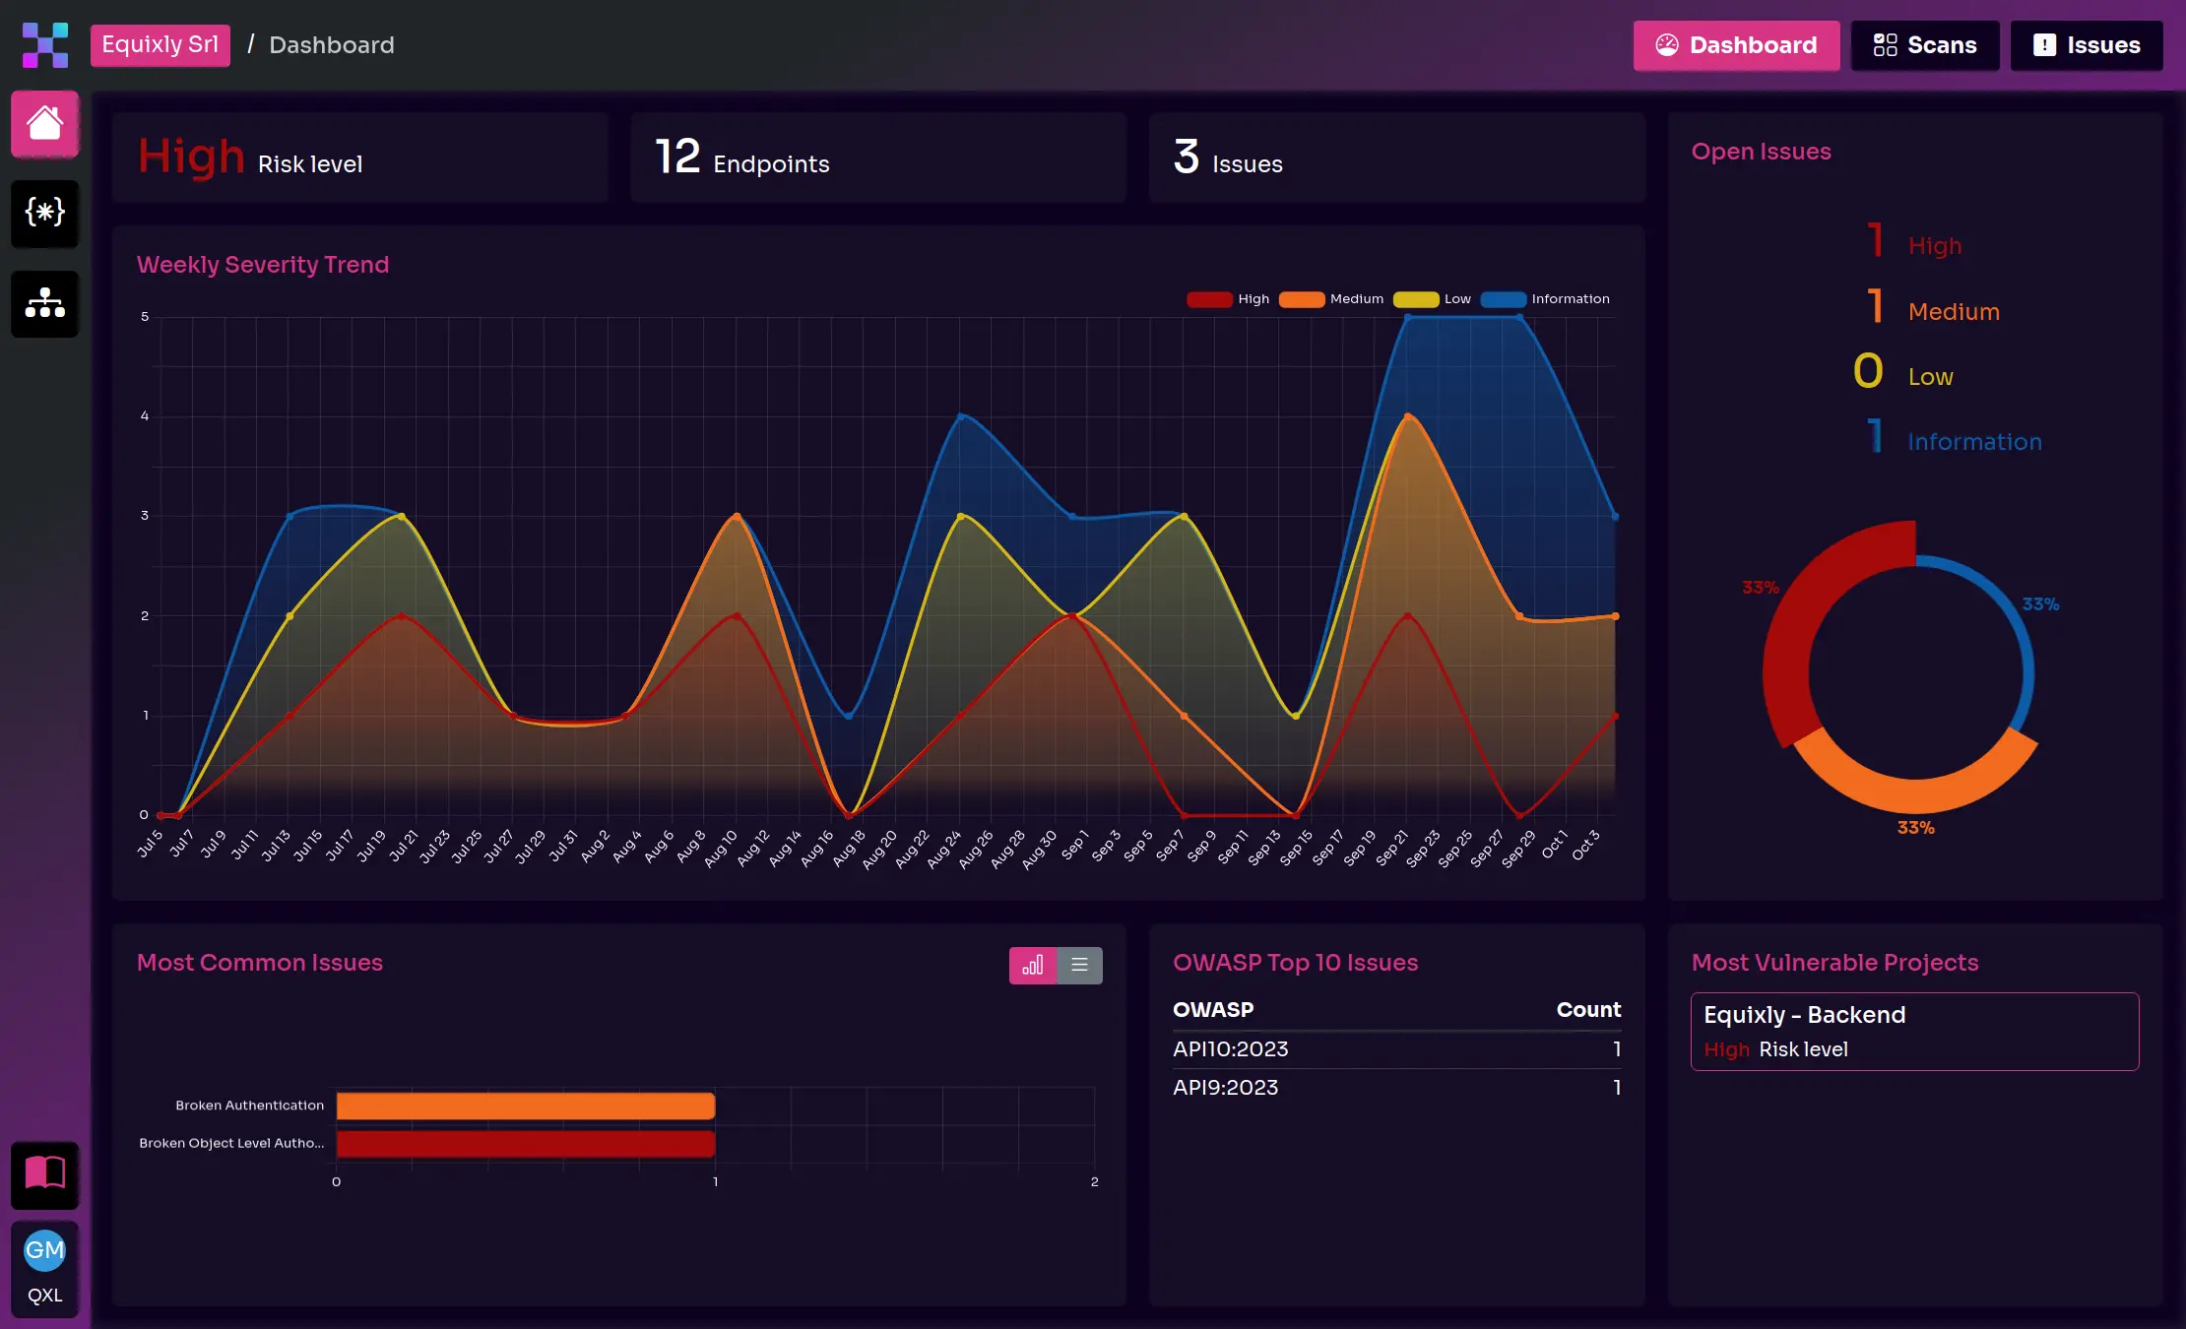Click the Equixly logo icon
Image resolution: width=2186 pixels, height=1329 pixels.
click(45, 45)
